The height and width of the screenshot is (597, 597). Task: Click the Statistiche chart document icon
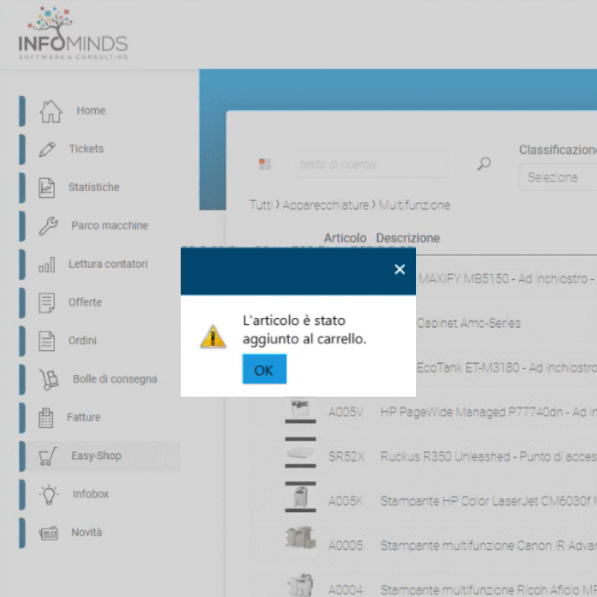[47, 188]
